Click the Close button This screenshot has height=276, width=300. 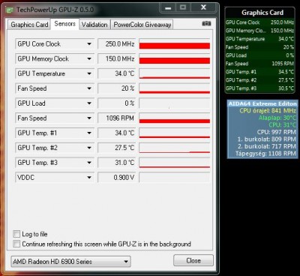coord(193,260)
